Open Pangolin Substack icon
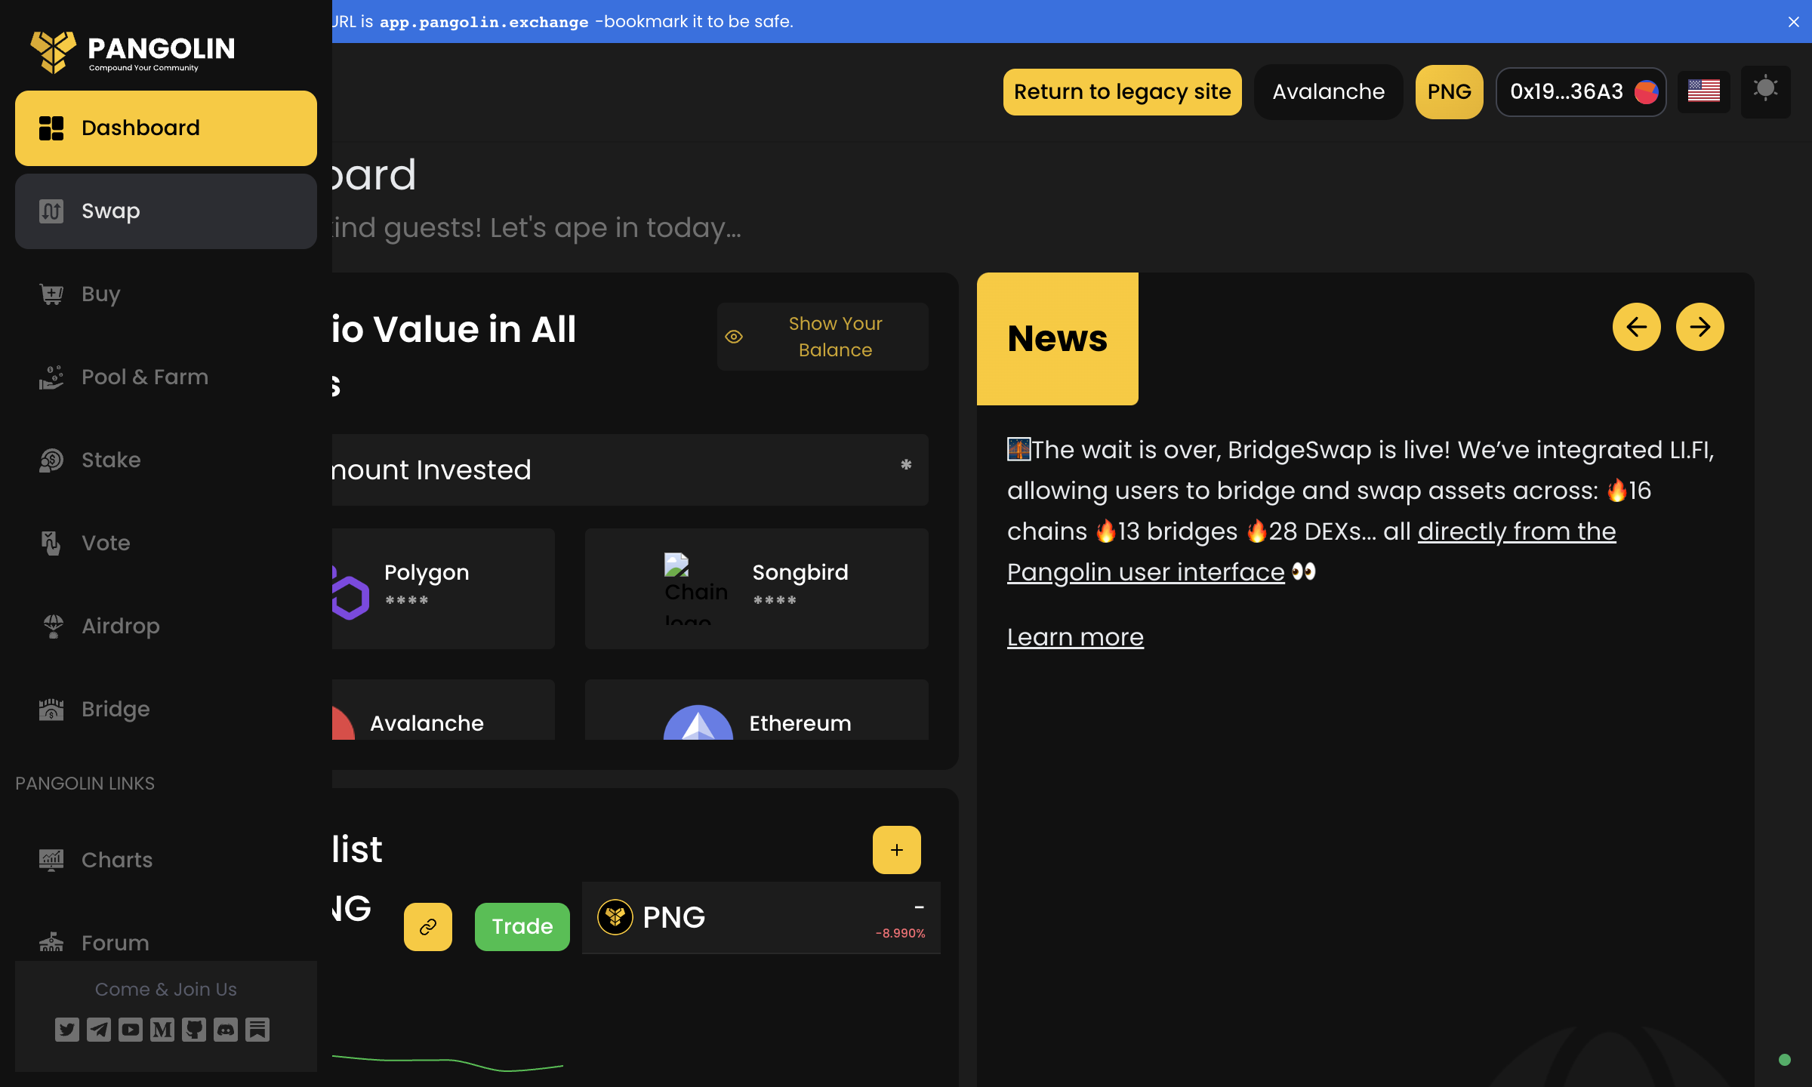Viewport: 1812px width, 1087px height. pyautogui.click(x=257, y=1030)
